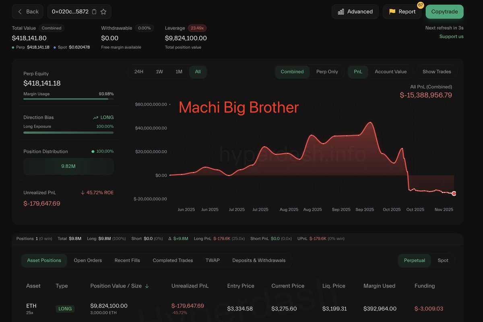The width and height of the screenshot is (483, 322).
Task: Click the All PnL value $-15,388,956.79
Action: [x=426, y=95]
